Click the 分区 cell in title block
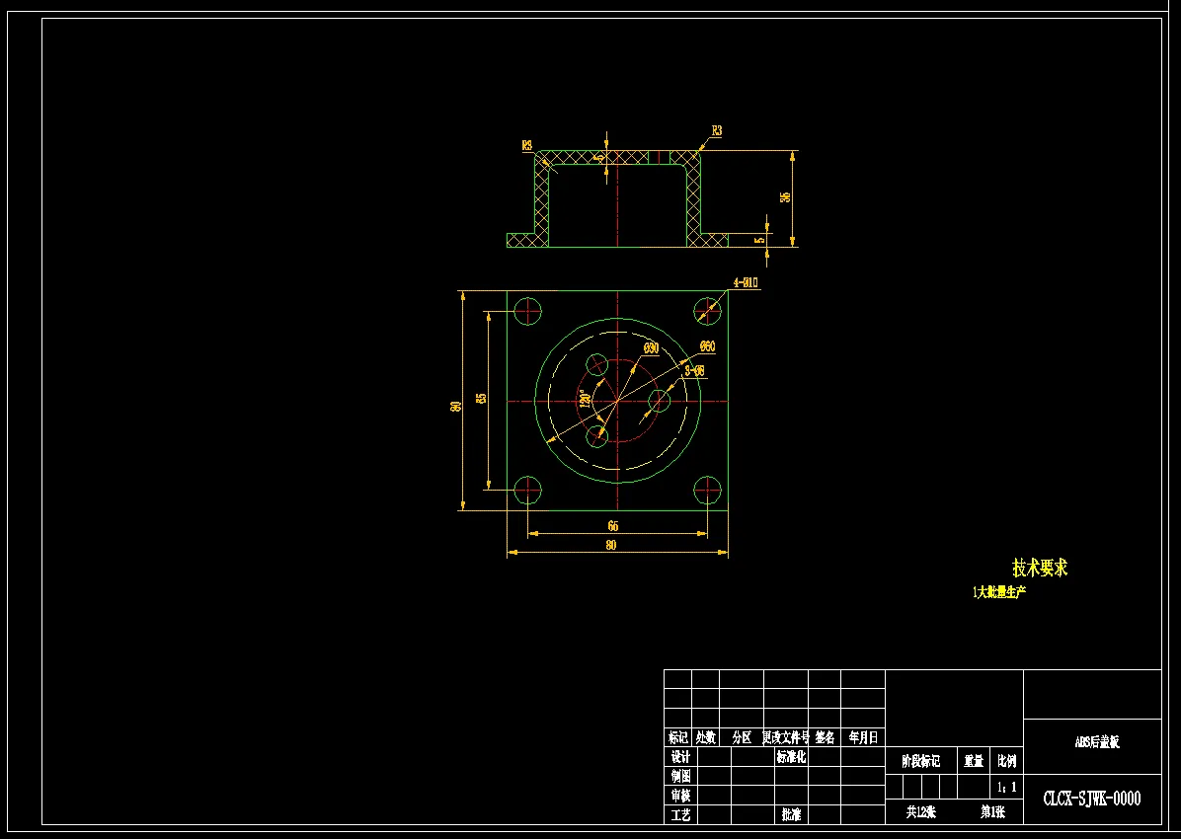The image size is (1181, 839). [x=742, y=737]
